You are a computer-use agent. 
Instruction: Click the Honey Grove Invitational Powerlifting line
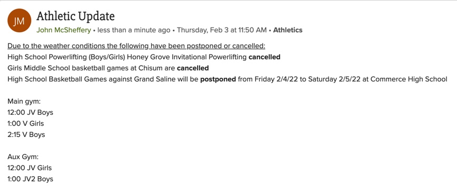144,57
